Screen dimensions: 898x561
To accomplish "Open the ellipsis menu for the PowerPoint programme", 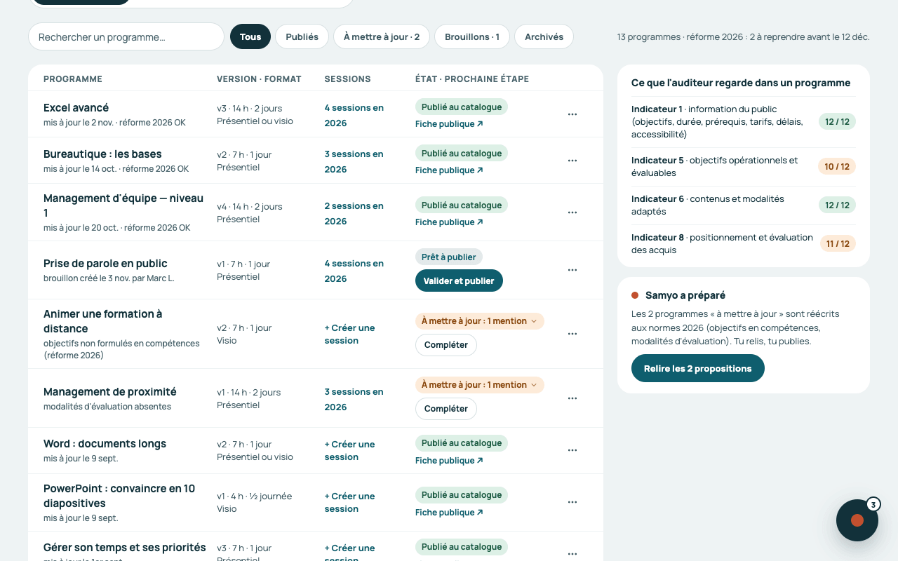I will pyautogui.click(x=572, y=502).
